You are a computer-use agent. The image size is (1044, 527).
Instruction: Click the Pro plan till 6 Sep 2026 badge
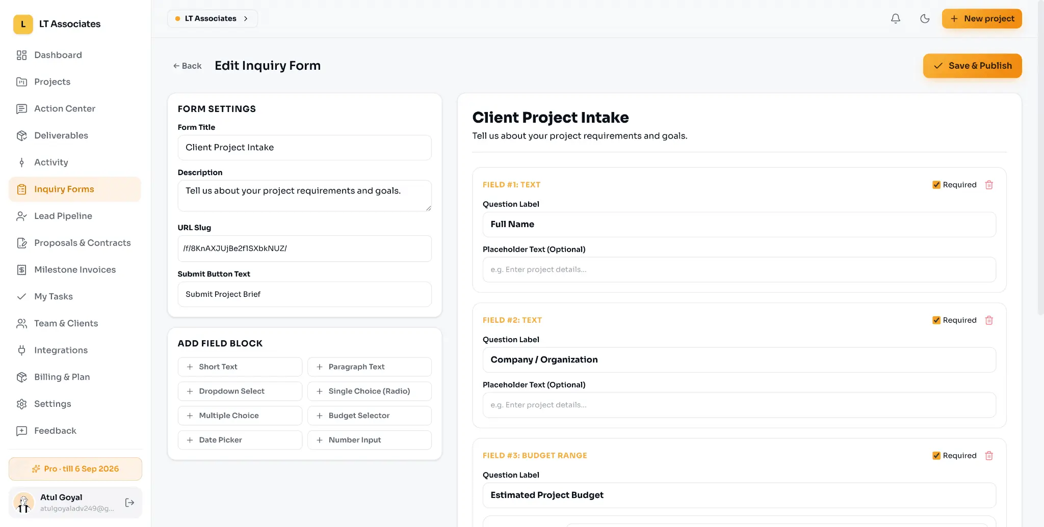pyautogui.click(x=75, y=469)
